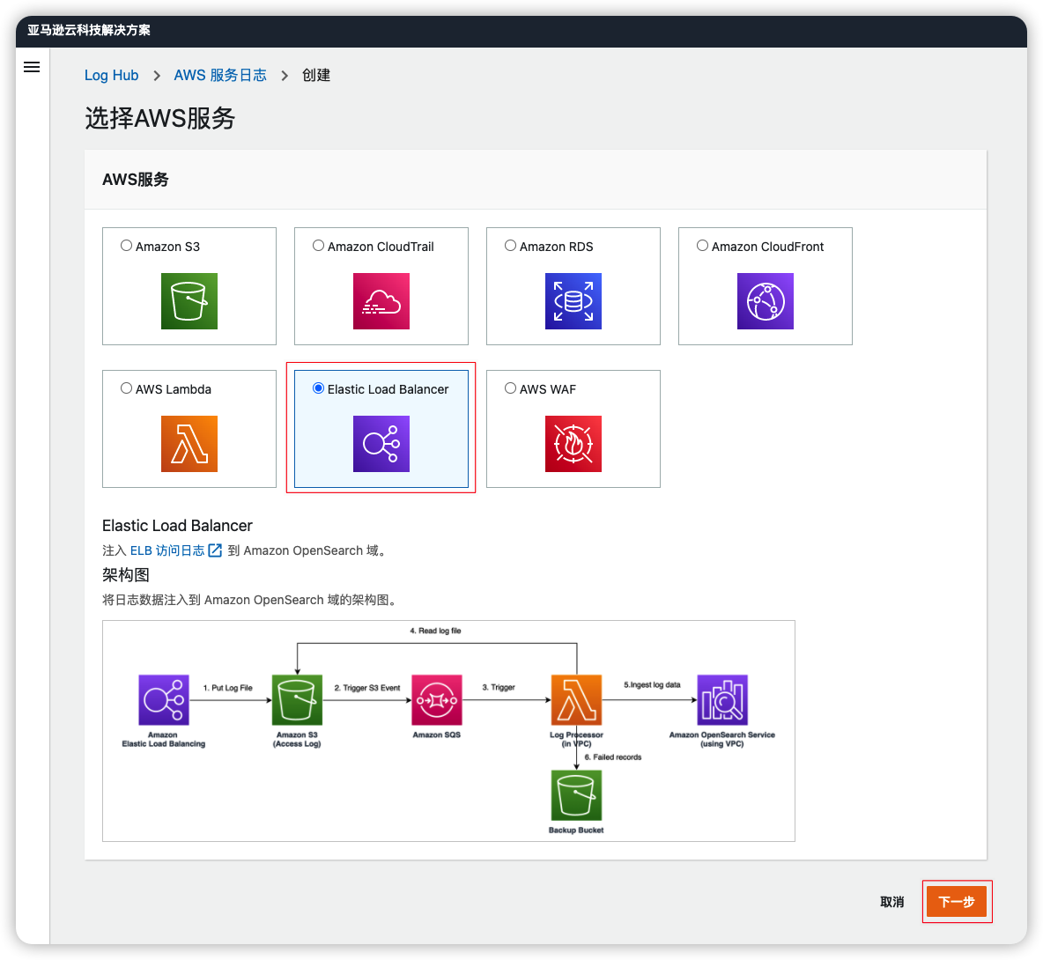Click the '6. Failed records' diagram label
Screen dimensions: 1043x960
(x=612, y=757)
